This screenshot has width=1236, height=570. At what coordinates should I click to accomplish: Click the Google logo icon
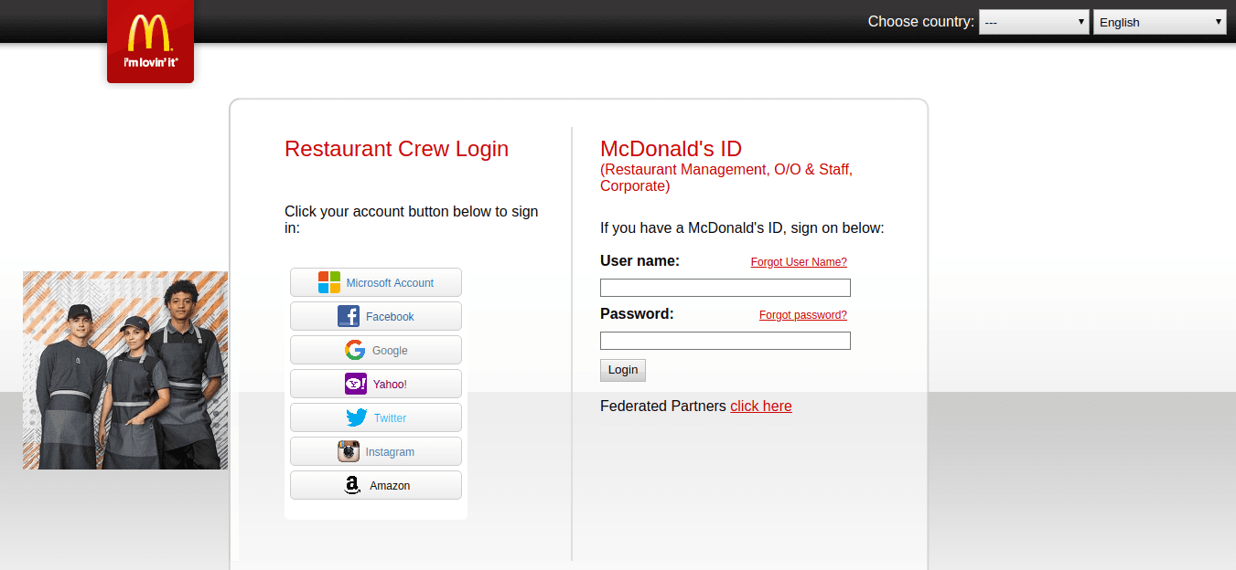tap(355, 350)
